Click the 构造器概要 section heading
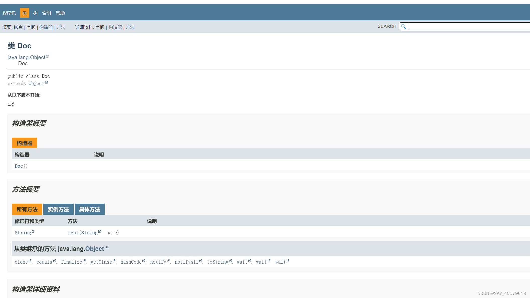Image resolution: width=530 pixels, height=298 pixels. (x=29, y=123)
